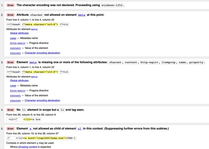Viewport: 209px width, 149px height.
Task: Click the 'itemprop' code in error 3 heading
Action: coord(168,62)
